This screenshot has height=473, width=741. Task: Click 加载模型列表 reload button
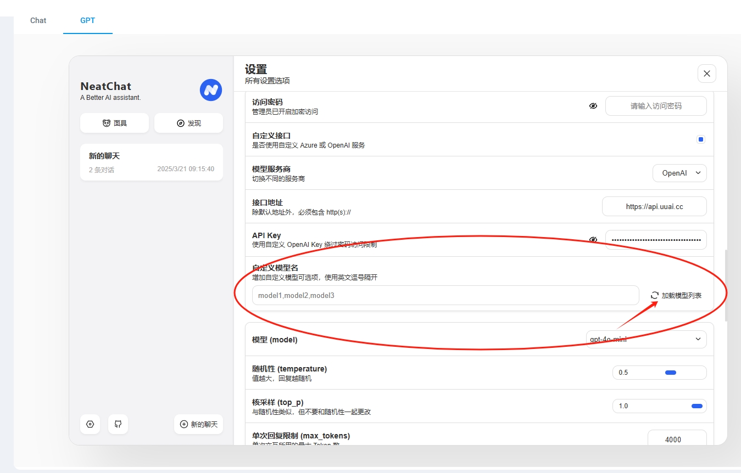coord(676,295)
